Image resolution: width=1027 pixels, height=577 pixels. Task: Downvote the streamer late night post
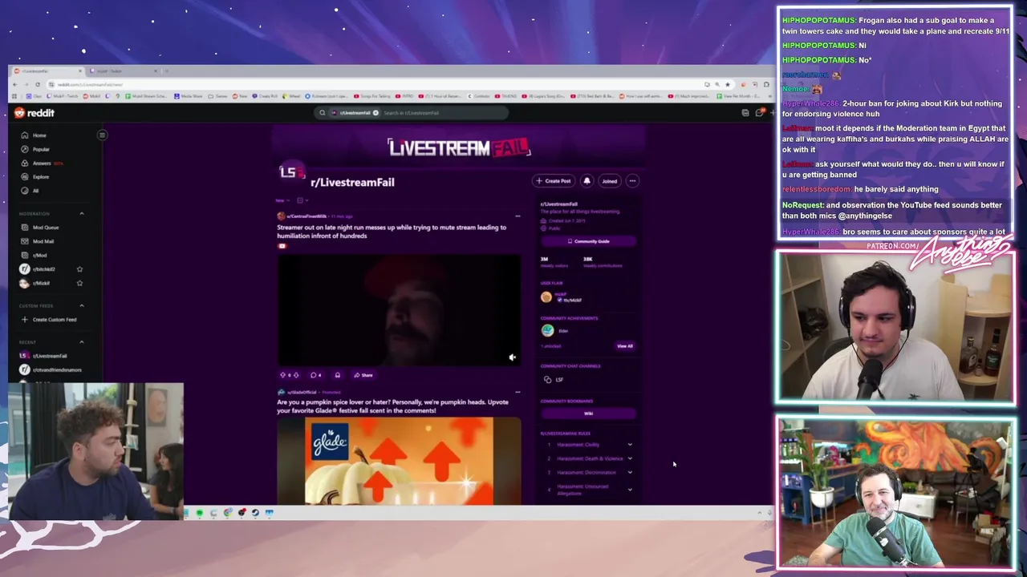coord(296,375)
